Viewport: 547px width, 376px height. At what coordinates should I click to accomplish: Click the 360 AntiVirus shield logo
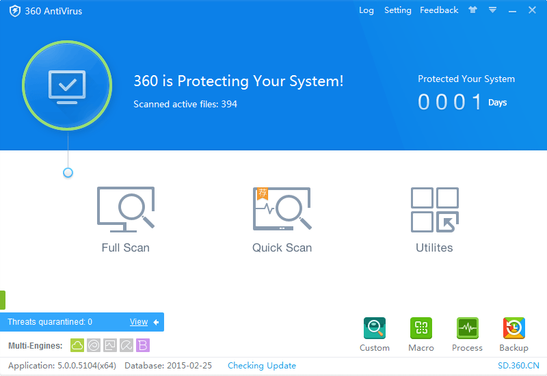pyautogui.click(x=14, y=11)
